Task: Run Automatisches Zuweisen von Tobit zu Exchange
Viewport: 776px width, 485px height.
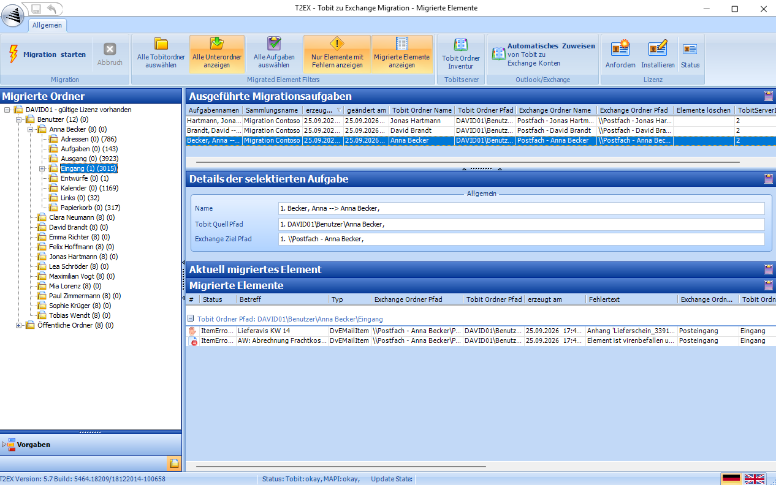Action: coord(544,55)
